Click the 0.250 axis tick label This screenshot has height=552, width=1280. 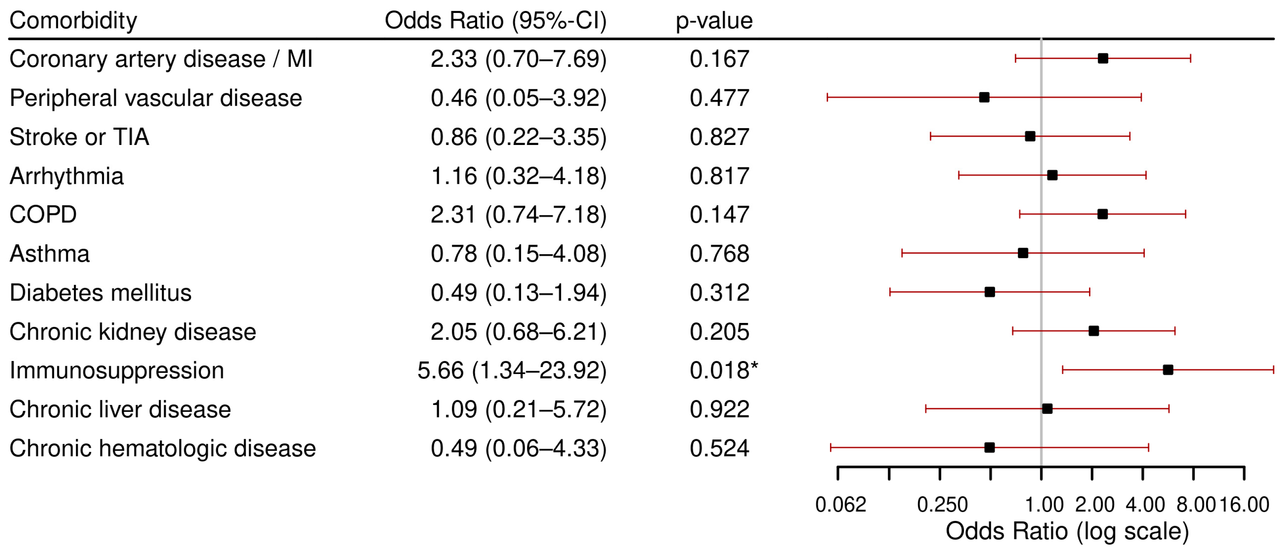pos(942,505)
